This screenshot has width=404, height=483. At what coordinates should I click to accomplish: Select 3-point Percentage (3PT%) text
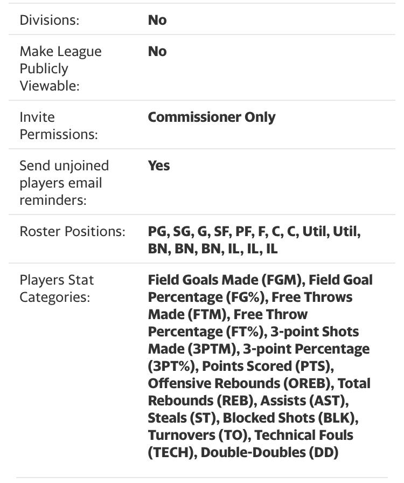[259, 357]
